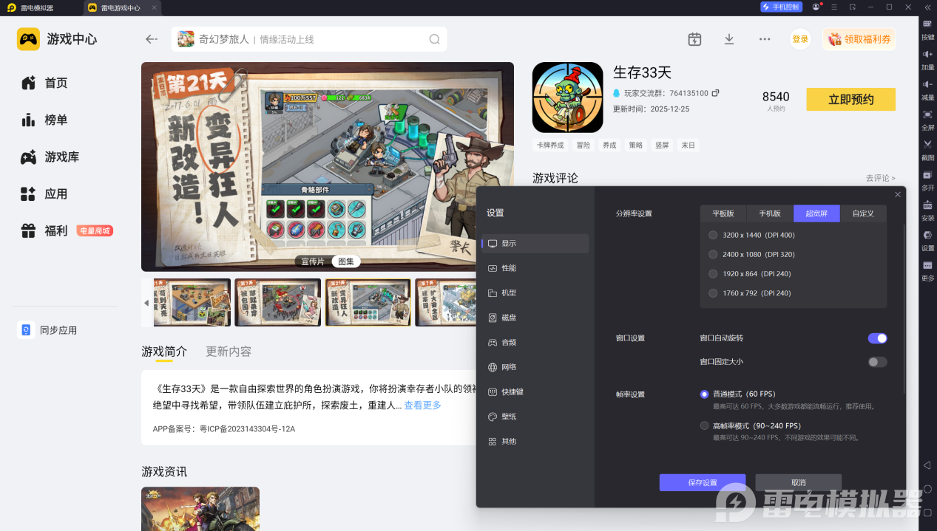Switch to the 手机版 resolution tab
The height and width of the screenshot is (531, 937).
coord(770,213)
